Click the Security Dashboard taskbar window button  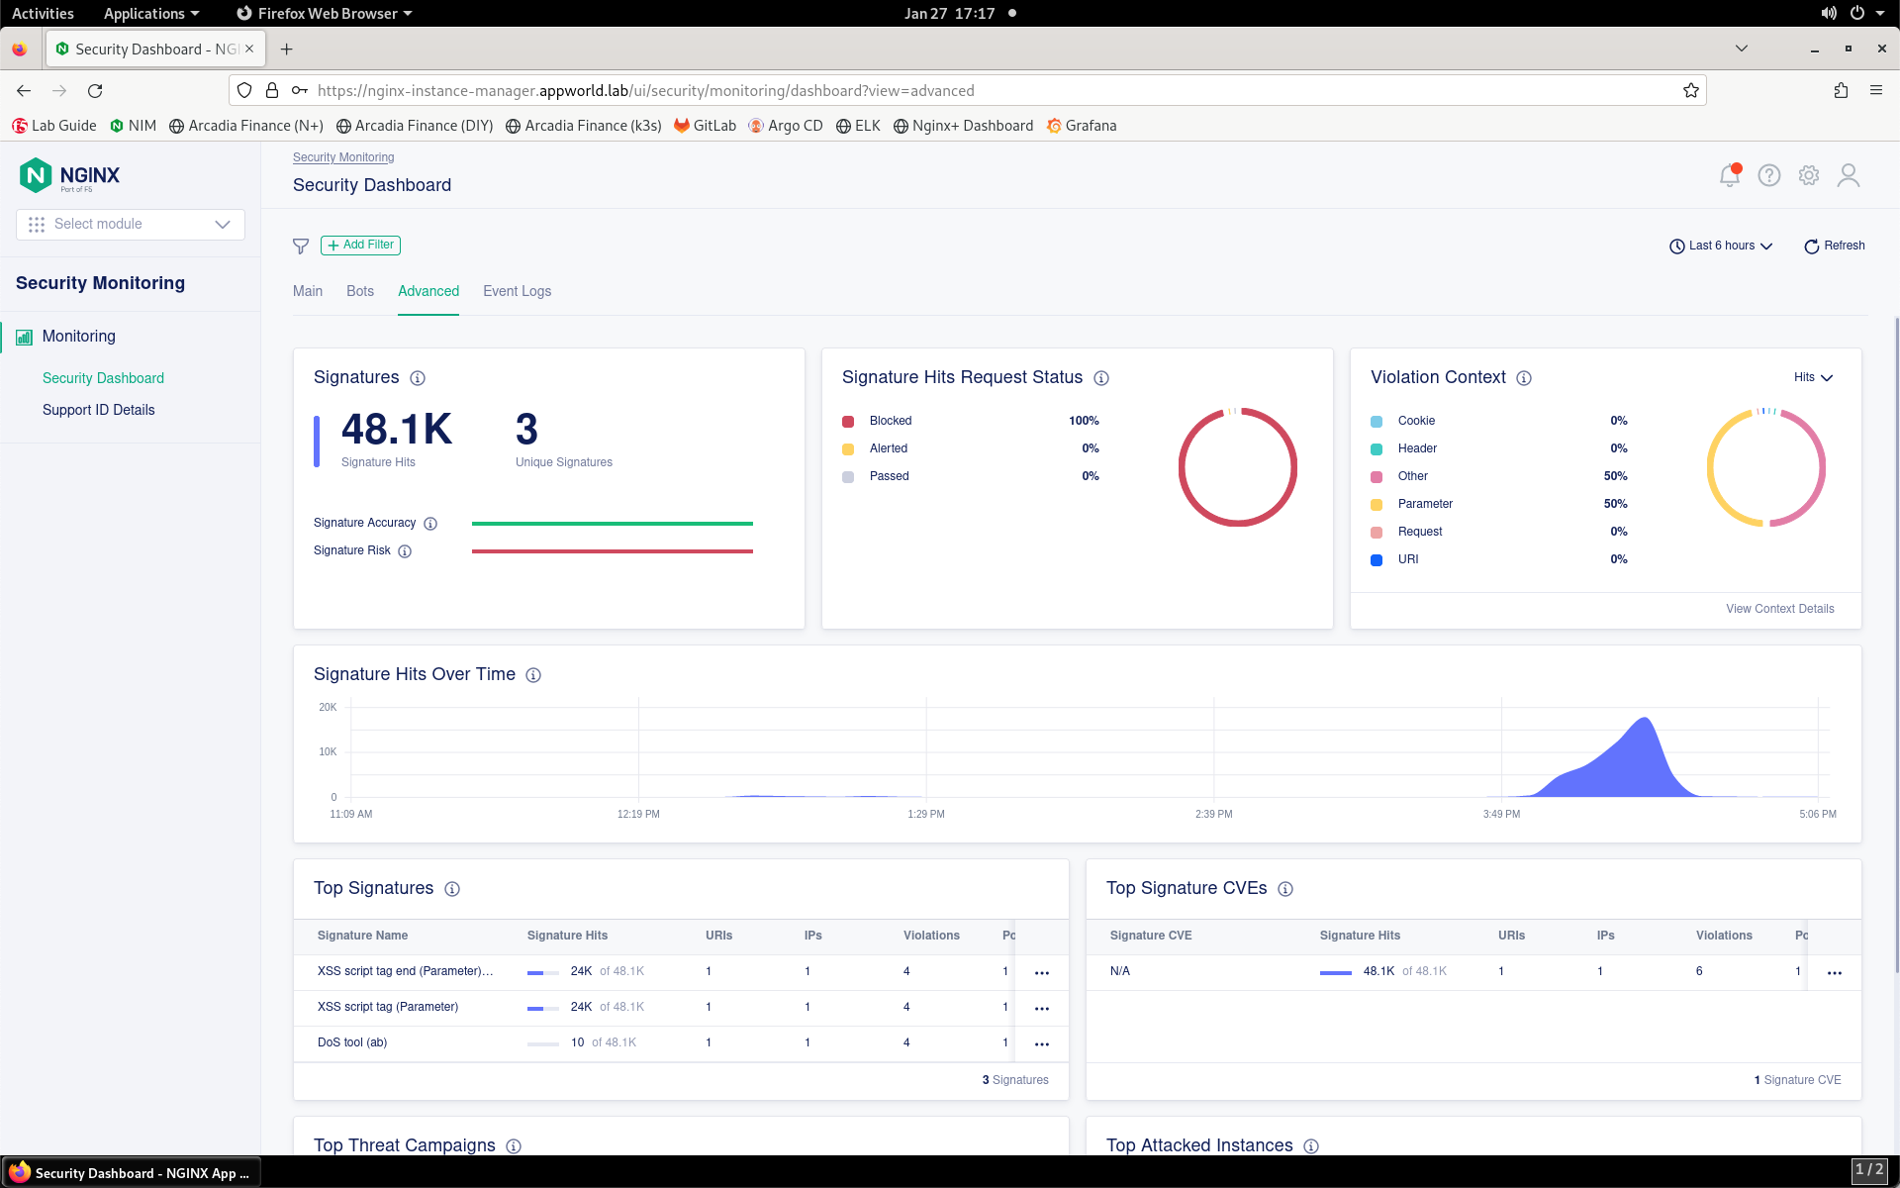pos(132,1173)
